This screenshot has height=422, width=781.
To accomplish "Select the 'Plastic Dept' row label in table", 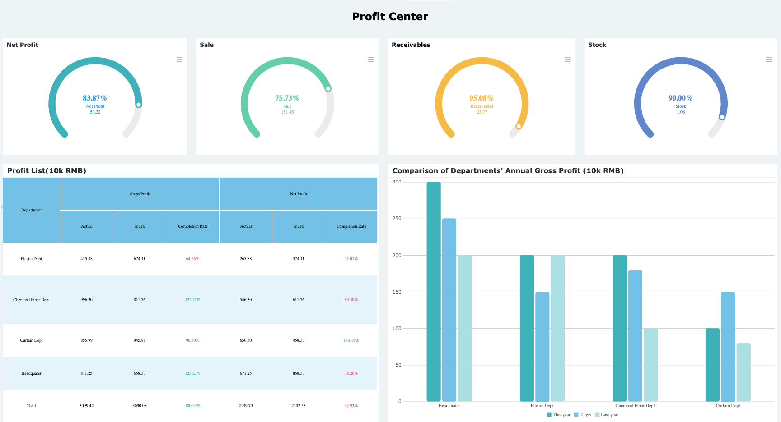I will (x=31, y=259).
